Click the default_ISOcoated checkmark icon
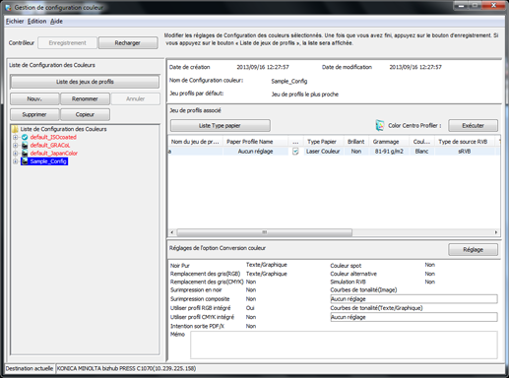Image resolution: width=509 pixels, height=378 pixels. coord(25,137)
